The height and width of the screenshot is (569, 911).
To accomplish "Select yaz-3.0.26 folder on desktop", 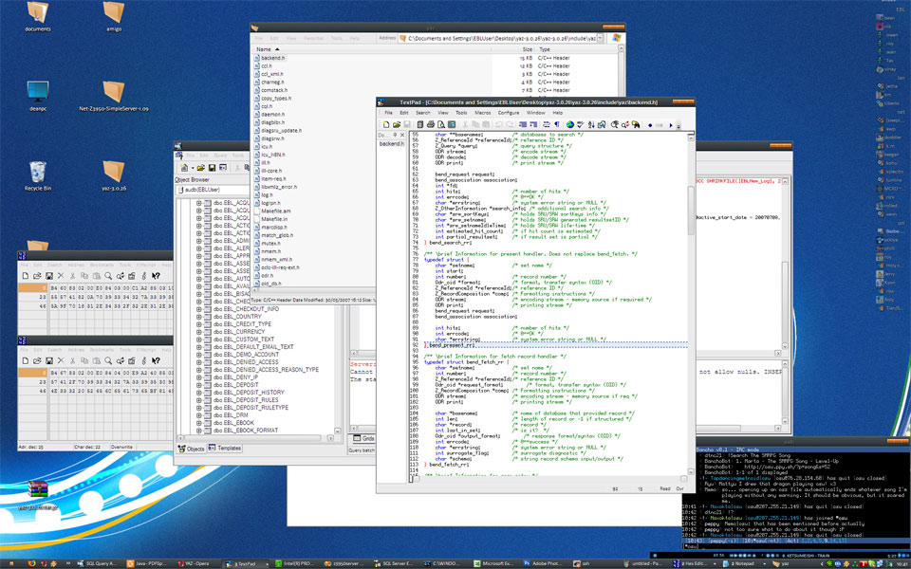I will click(114, 176).
